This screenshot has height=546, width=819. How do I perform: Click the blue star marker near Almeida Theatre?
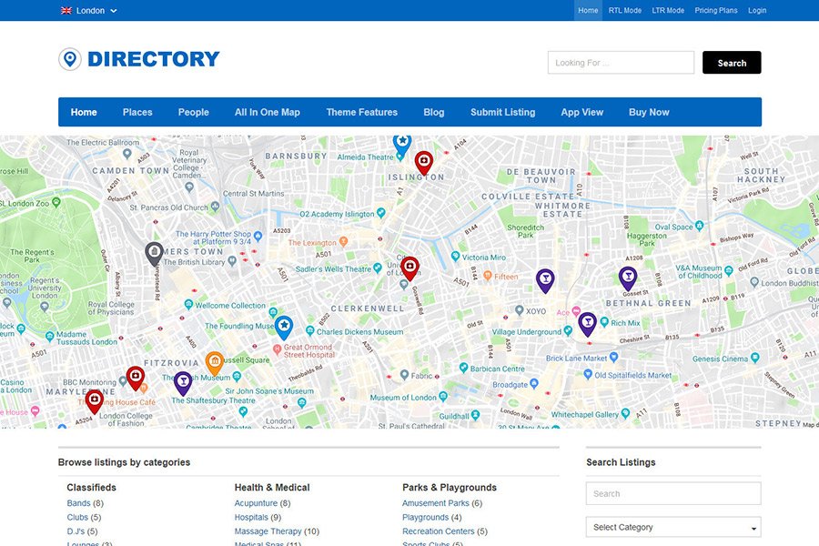pos(402,145)
